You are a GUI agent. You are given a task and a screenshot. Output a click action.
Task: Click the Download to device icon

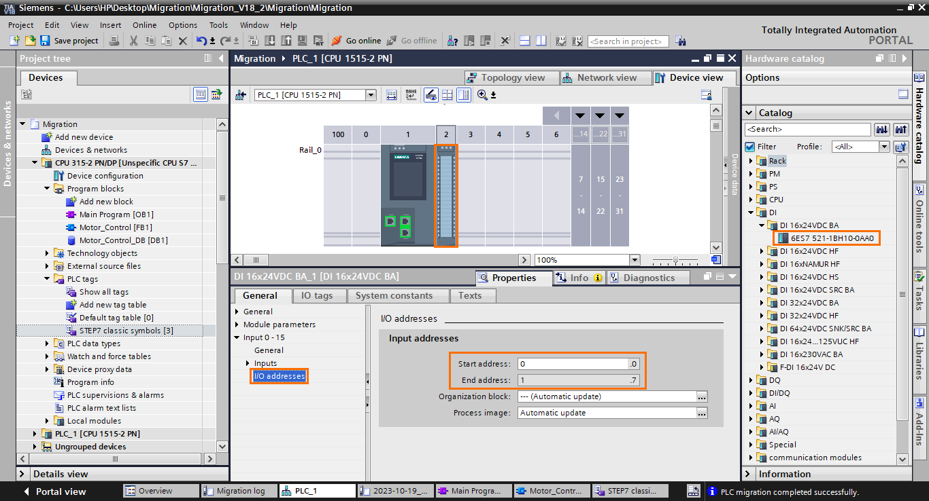[269, 41]
